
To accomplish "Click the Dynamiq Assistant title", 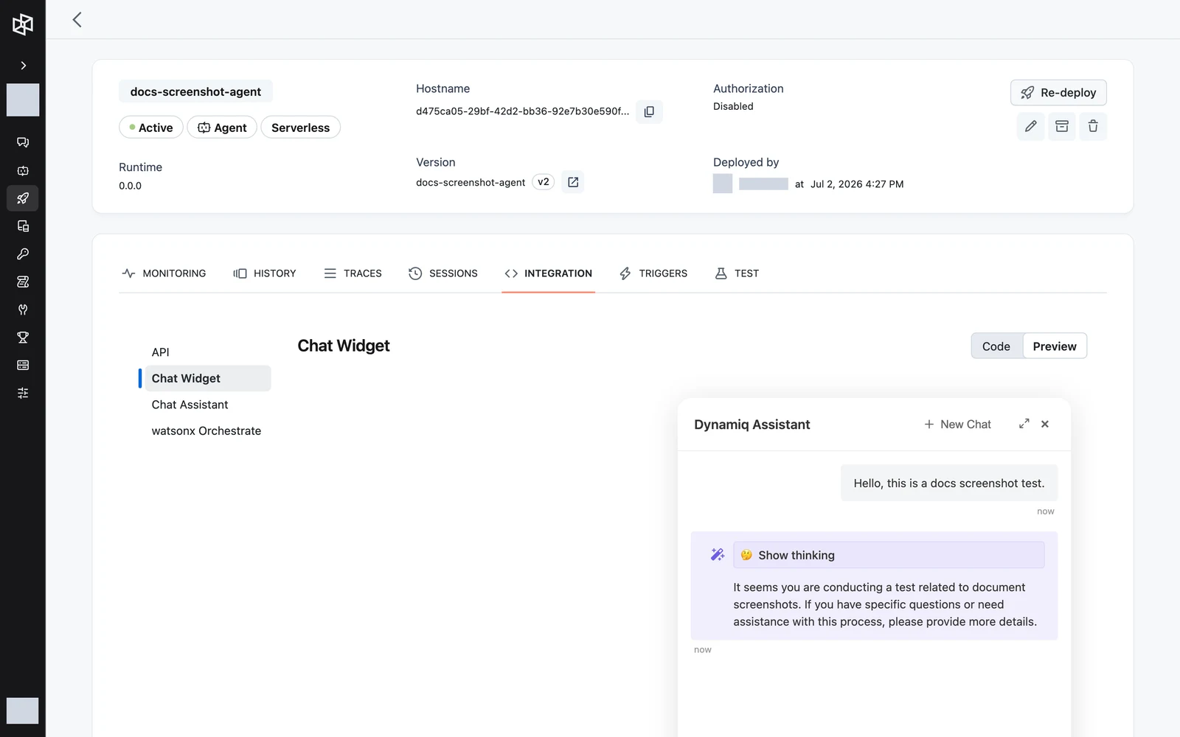I will 752,425.
